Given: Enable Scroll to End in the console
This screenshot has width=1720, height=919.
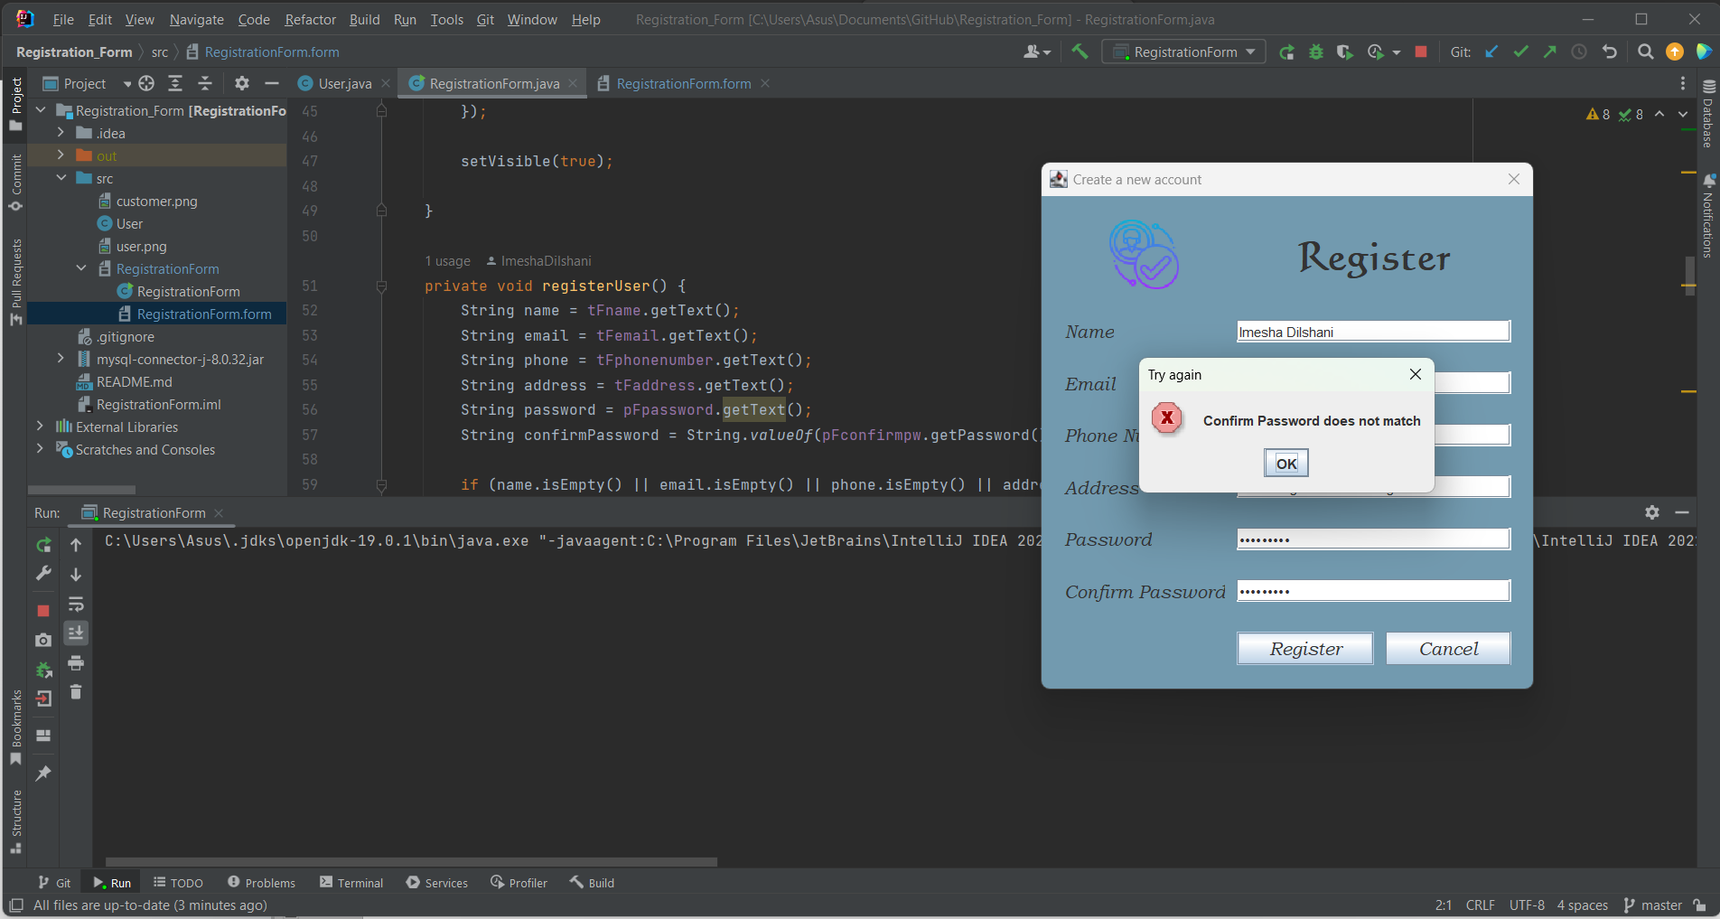Looking at the screenshot, I should (x=76, y=633).
